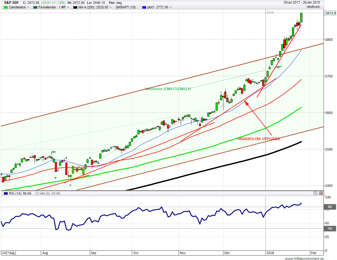Expand the plot1 indicator dropdown arrow
Image resolution: width=337 pixels, height=260 pixels.
170,7
